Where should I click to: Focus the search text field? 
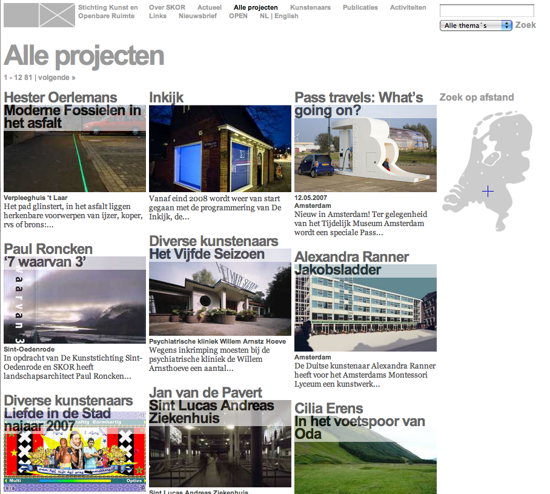(x=486, y=11)
